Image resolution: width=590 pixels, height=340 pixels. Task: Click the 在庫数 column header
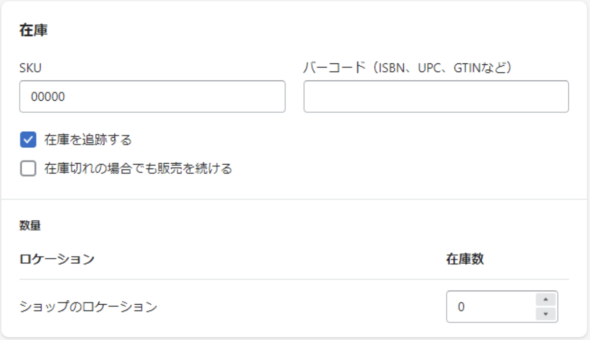[x=465, y=259]
